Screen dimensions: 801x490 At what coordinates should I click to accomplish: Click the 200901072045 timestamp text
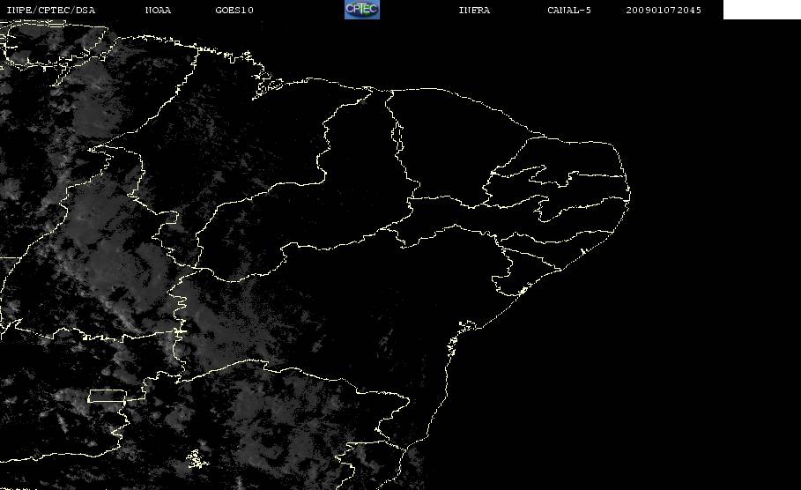tap(664, 11)
